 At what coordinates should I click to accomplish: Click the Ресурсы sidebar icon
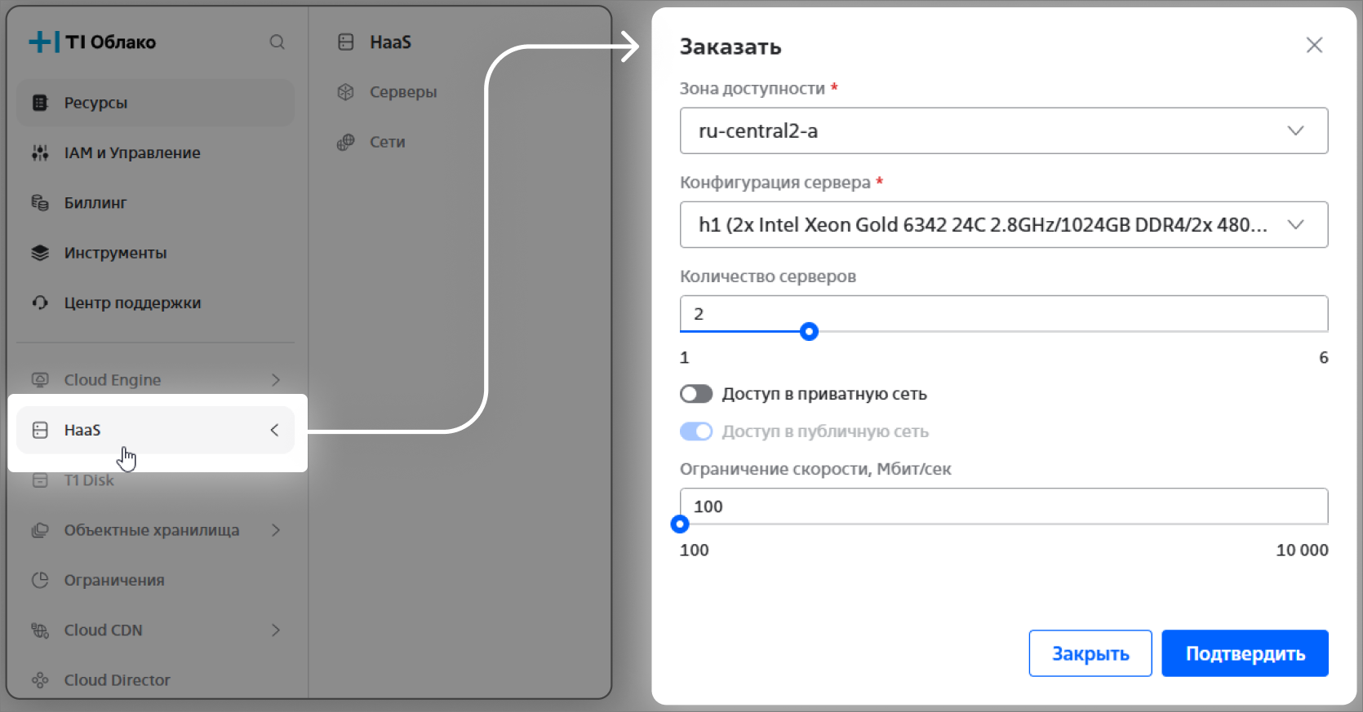coord(40,103)
